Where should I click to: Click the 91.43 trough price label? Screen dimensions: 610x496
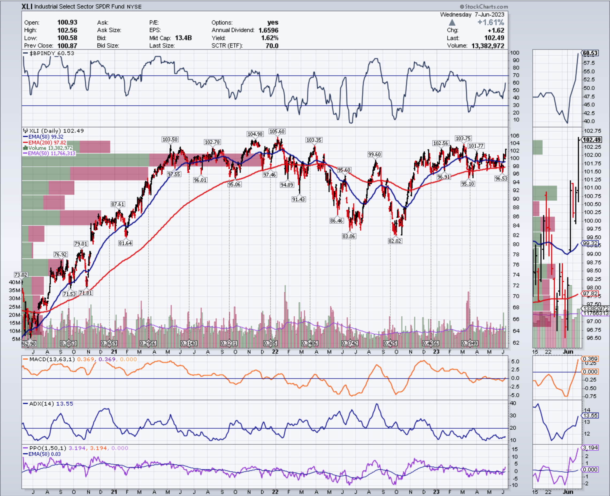(x=298, y=199)
